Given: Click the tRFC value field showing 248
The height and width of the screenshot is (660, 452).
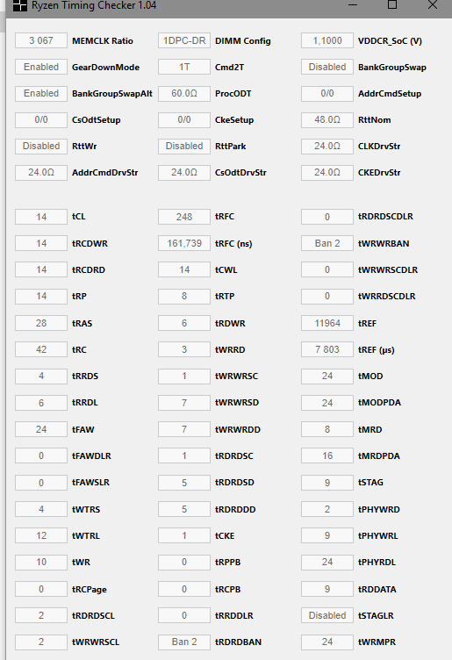Looking at the screenshot, I should click(x=184, y=217).
